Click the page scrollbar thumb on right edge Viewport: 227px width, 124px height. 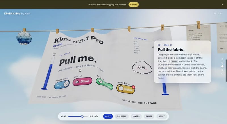[x=226, y=70]
